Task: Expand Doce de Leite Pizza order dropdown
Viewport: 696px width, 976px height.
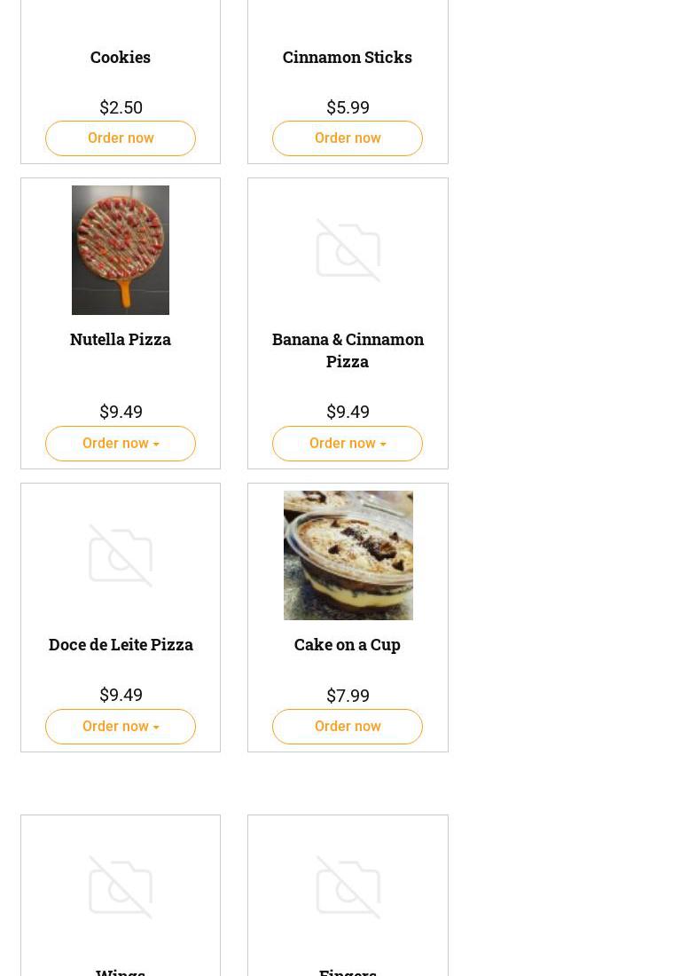Action: pos(121,727)
